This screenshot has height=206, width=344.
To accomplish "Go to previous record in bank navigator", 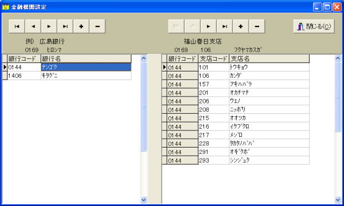I will (33, 26).
